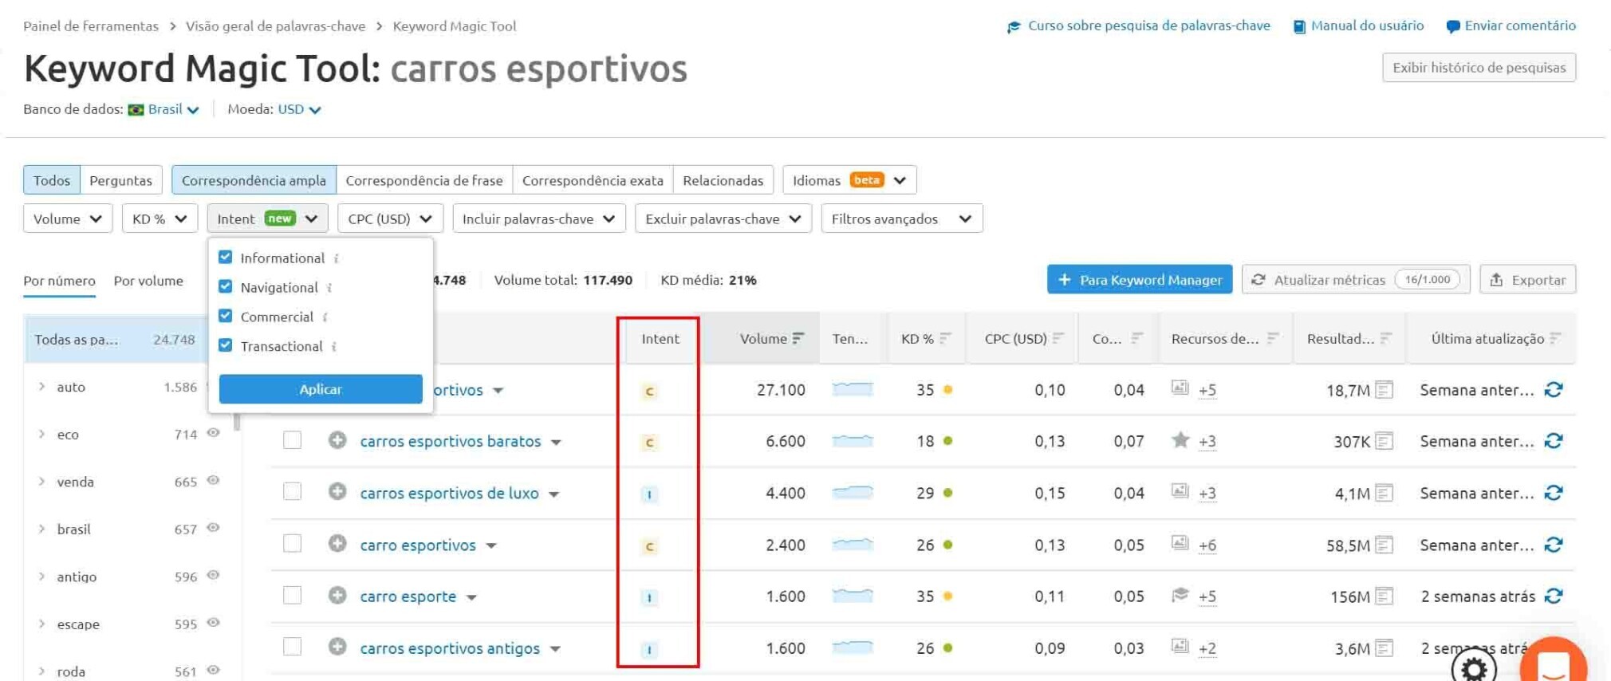Add carros esportivos antigos via plus icon
Viewport: 1611px width, 681px height.
(x=337, y=647)
